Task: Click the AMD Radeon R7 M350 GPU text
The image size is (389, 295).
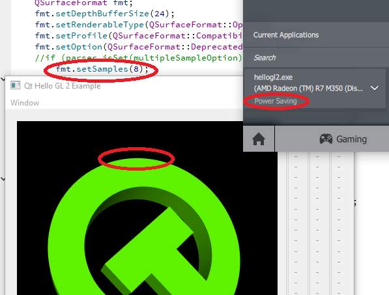Action: [308, 89]
